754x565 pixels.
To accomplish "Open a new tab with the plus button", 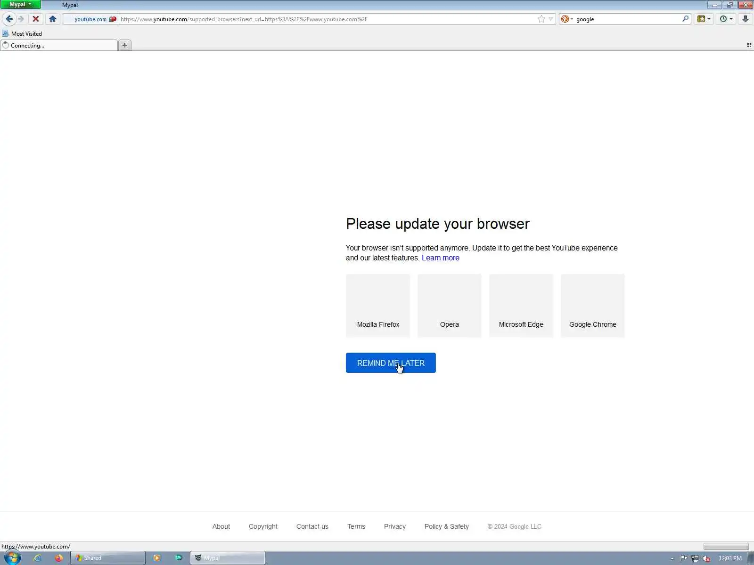I will [x=125, y=45].
